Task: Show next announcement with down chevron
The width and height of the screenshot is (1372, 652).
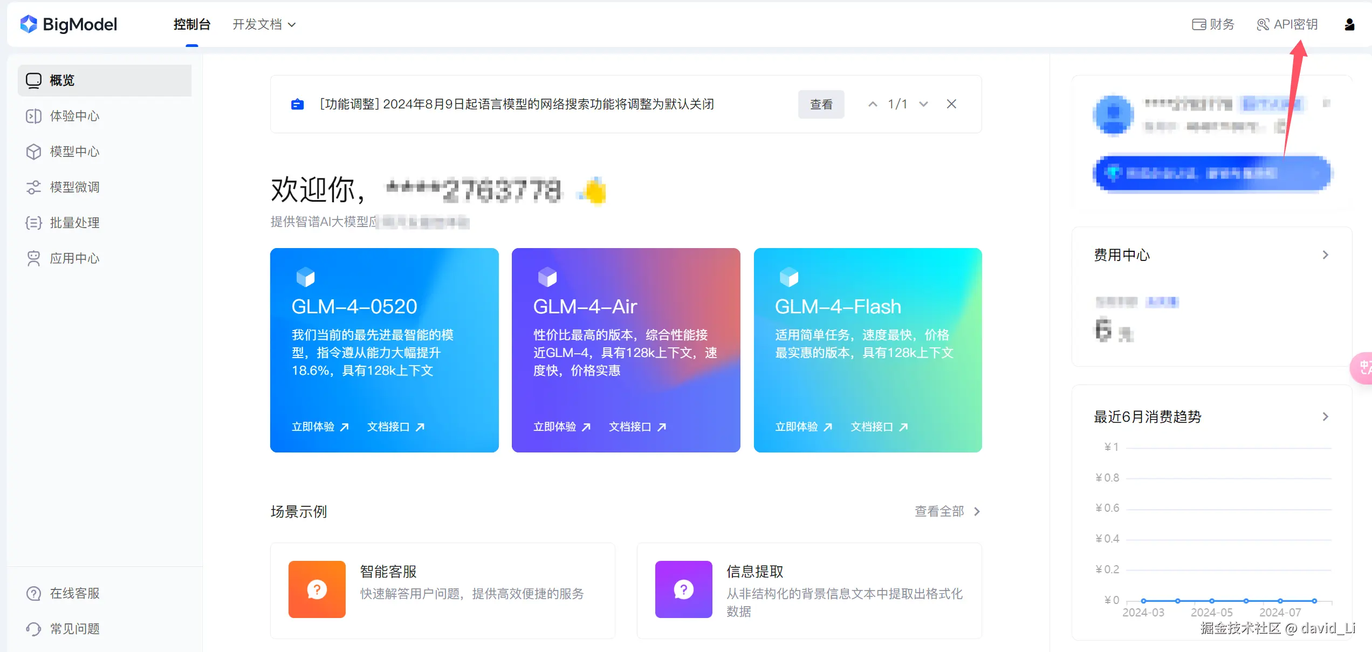Action: tap(923, 104)
